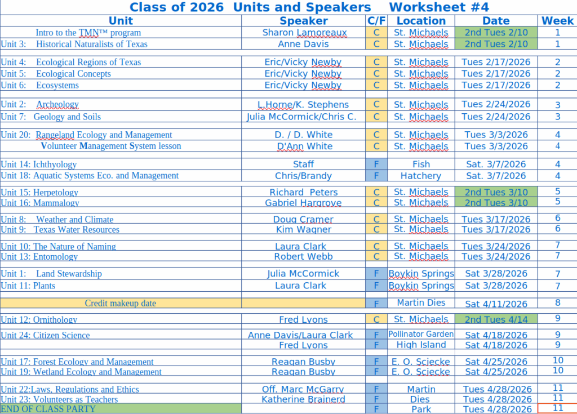The width and height of the screenshot is (577, 414).
Task: Select the 'Katherine Brainerd' speaker cell
Action: 303,399
